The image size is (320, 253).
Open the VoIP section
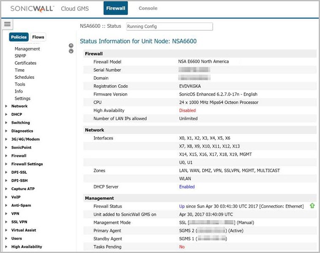point(16,197)
